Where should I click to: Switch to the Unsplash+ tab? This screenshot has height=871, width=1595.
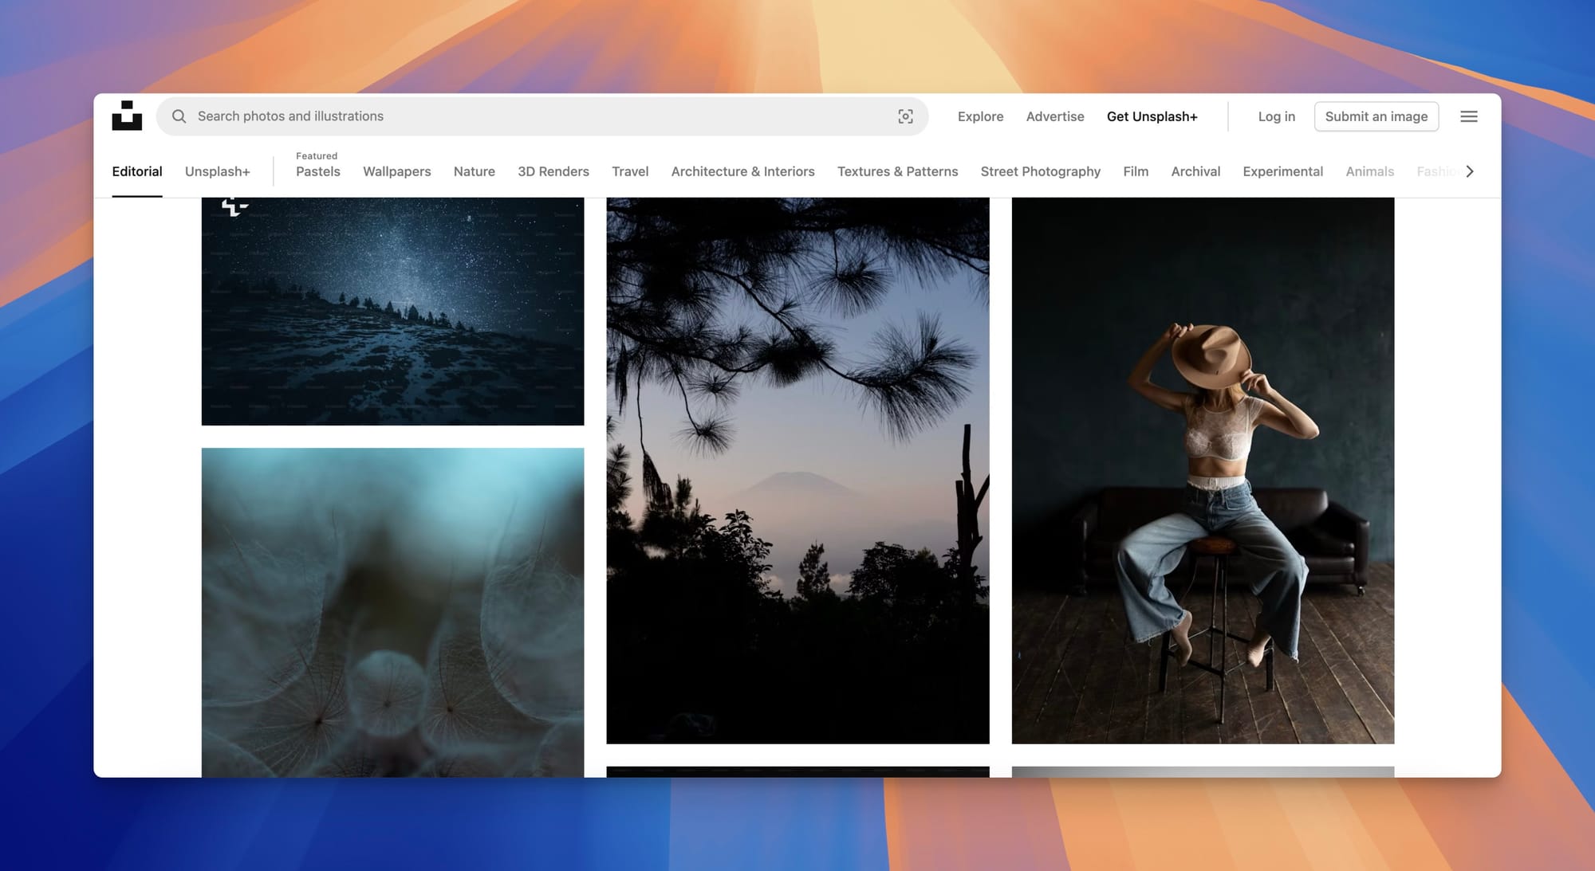click(x=218, y=171)
